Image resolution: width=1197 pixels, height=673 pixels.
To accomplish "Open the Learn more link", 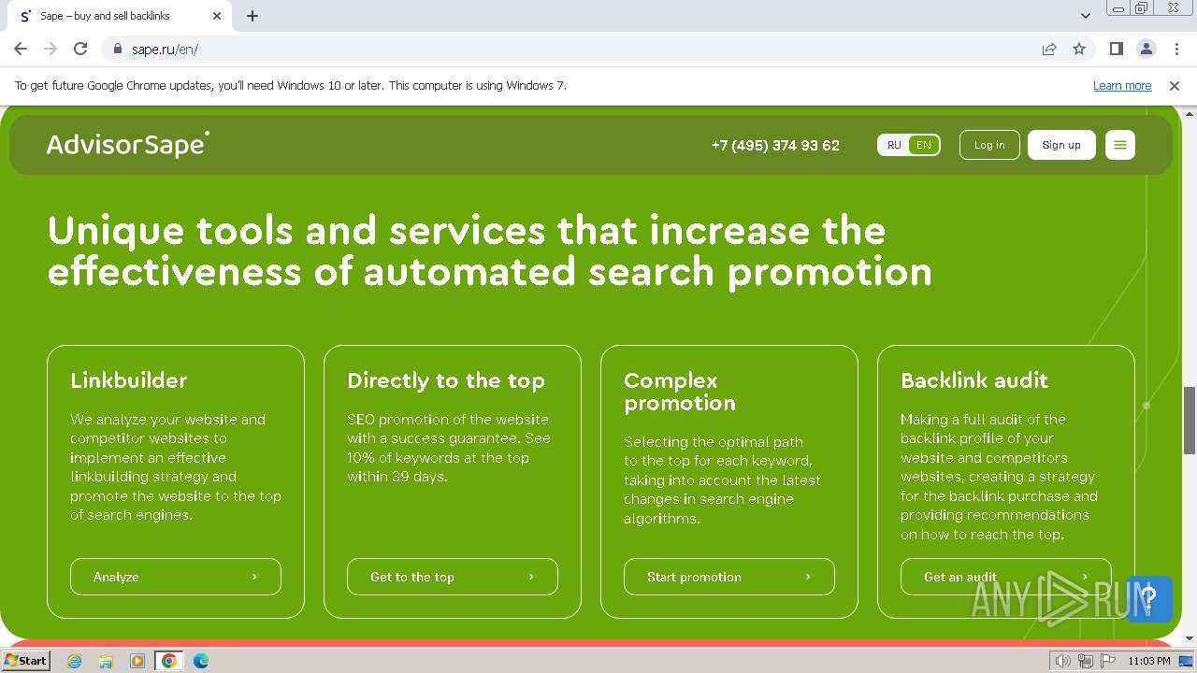I will pyautogui.click(x=1122, y=85).
